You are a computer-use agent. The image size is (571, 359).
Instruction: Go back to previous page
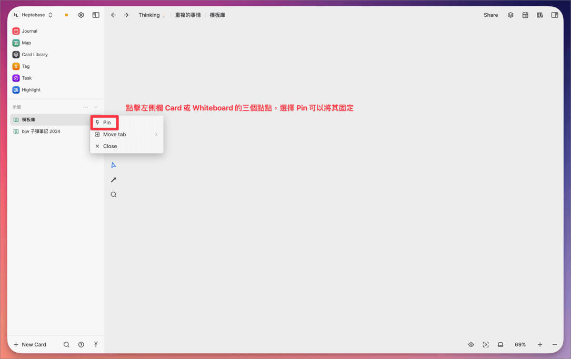(x=114, y=15)
